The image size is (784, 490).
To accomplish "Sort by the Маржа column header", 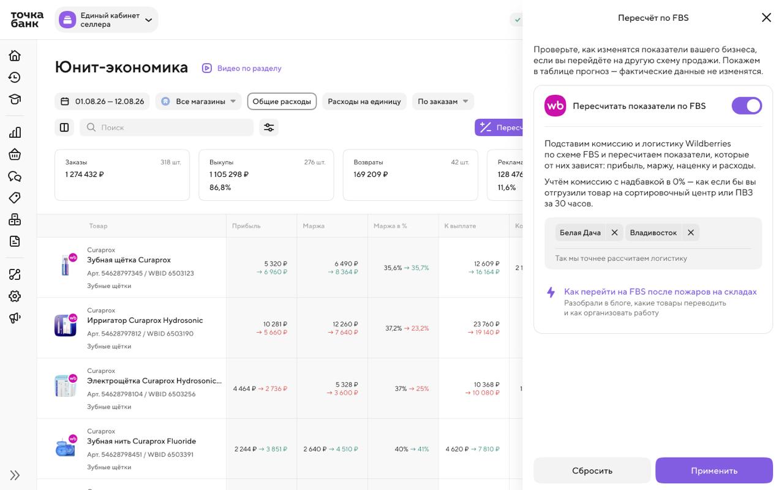I will pyautogui.click(x=314, y=226).
